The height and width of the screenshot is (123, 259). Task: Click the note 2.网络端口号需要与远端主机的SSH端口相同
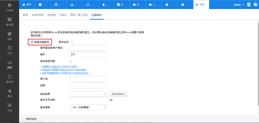(64, 70)
